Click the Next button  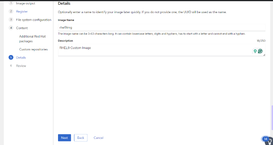tap(64, 138)
